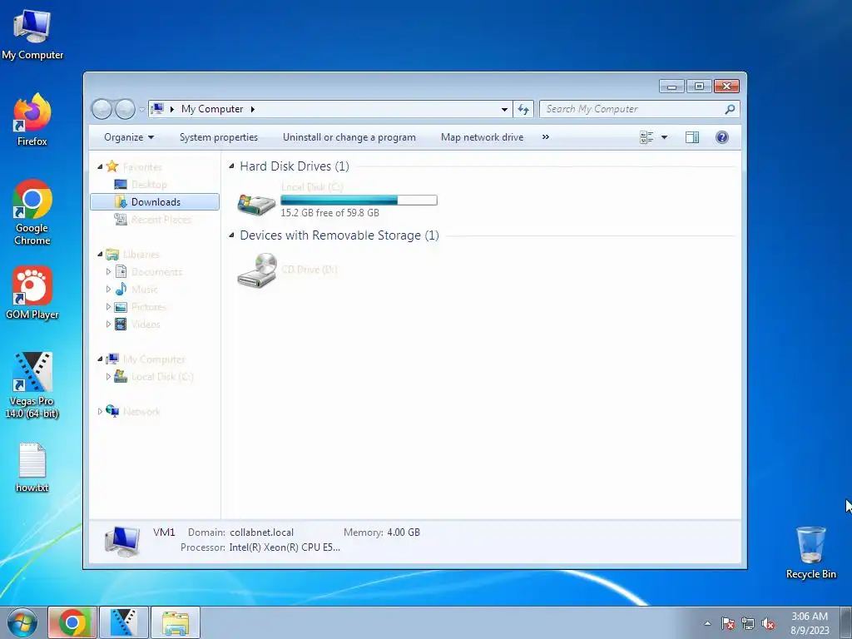Launch the Firefox desktop shortcut
The width and height of the screenshot is (852, 639).
32,120
